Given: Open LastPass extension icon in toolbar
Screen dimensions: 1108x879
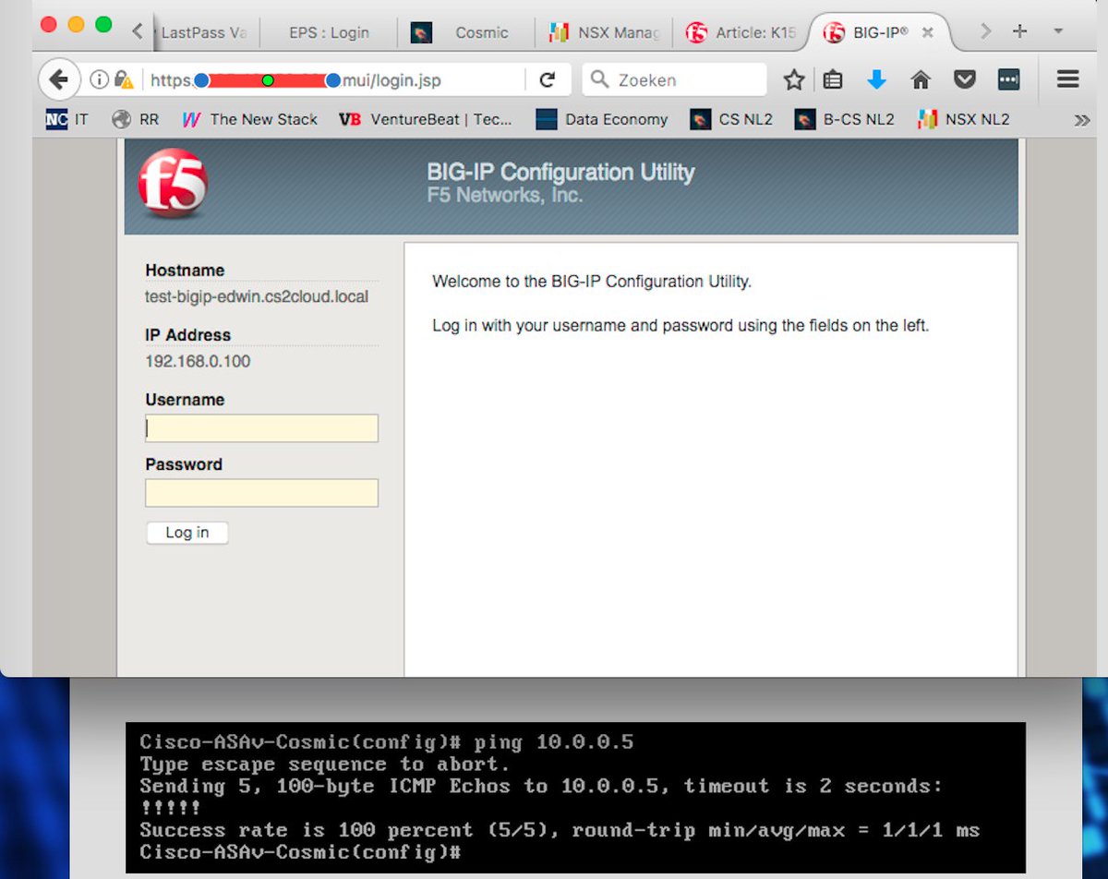Looking at the screenshot, I should pos(1009,80).
